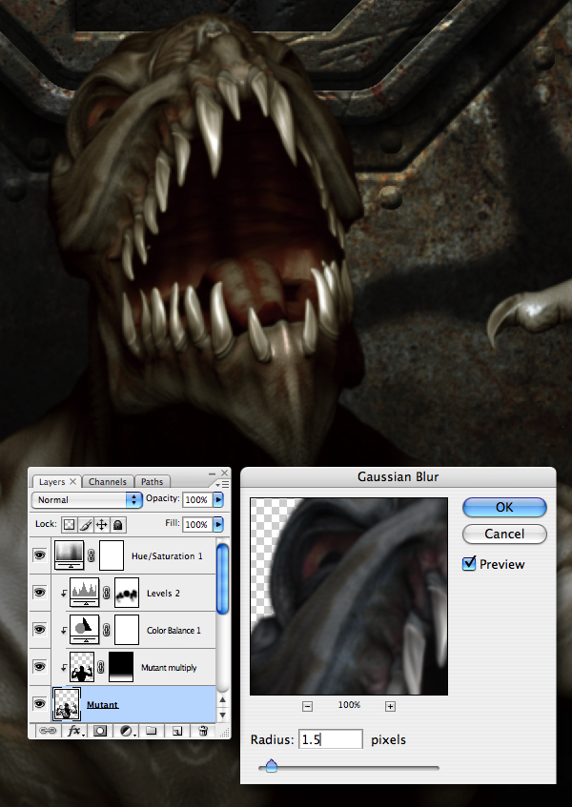Screen dimensions: 572x807
Task: Lock layer position
Action: coord(101,524)
